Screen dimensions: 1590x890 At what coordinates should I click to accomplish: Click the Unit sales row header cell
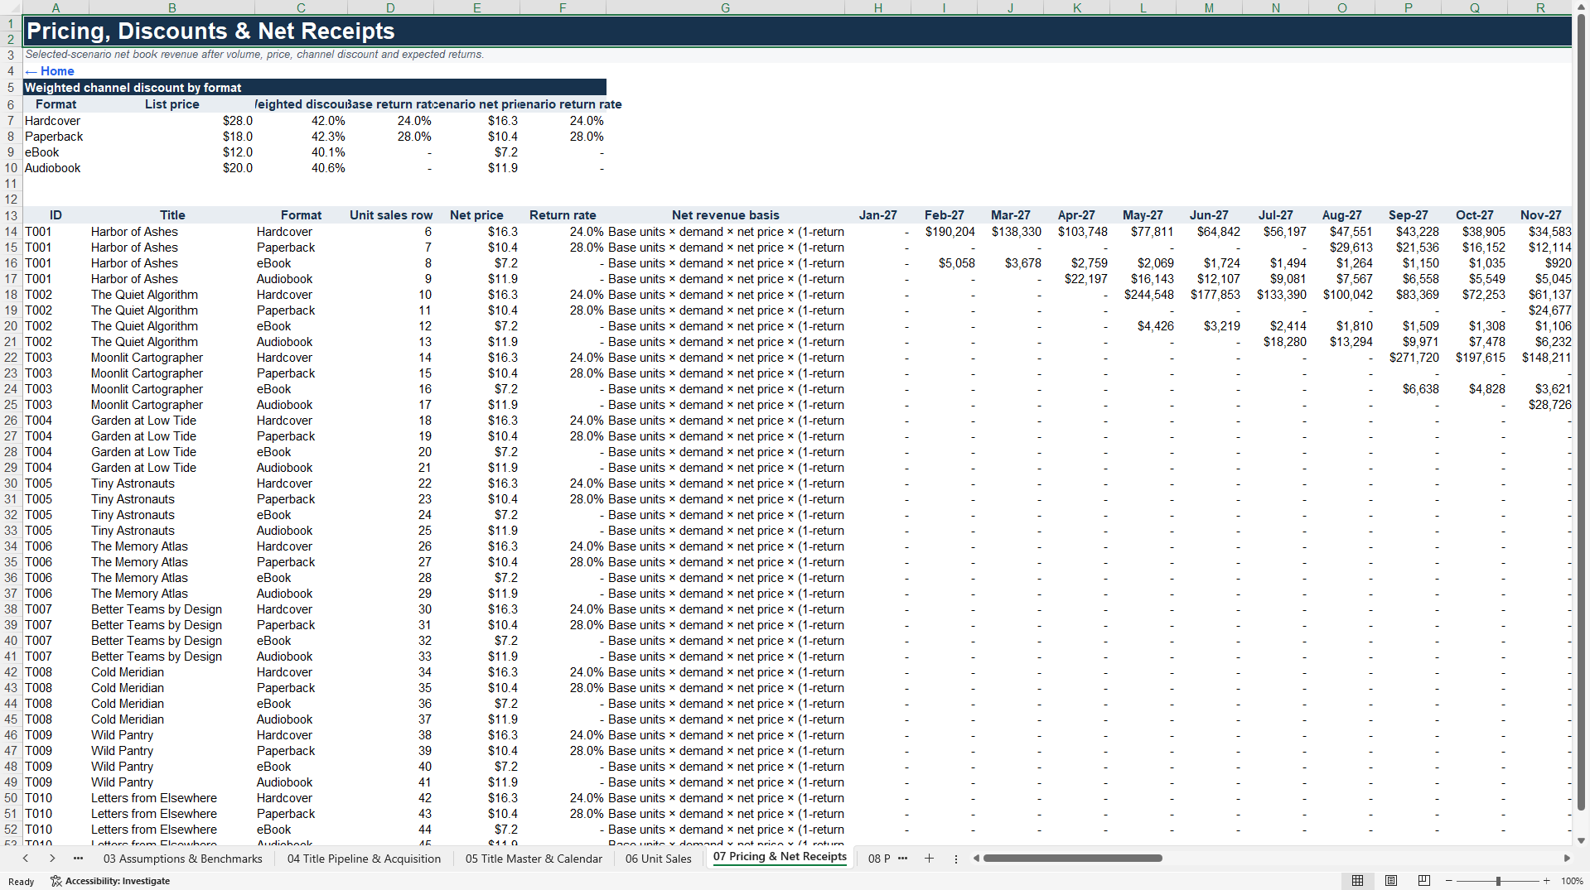[x=391, y=215]
